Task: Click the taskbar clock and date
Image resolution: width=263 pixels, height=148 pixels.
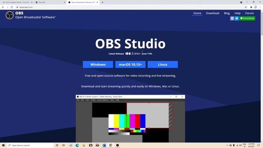Action: point(251,145)
